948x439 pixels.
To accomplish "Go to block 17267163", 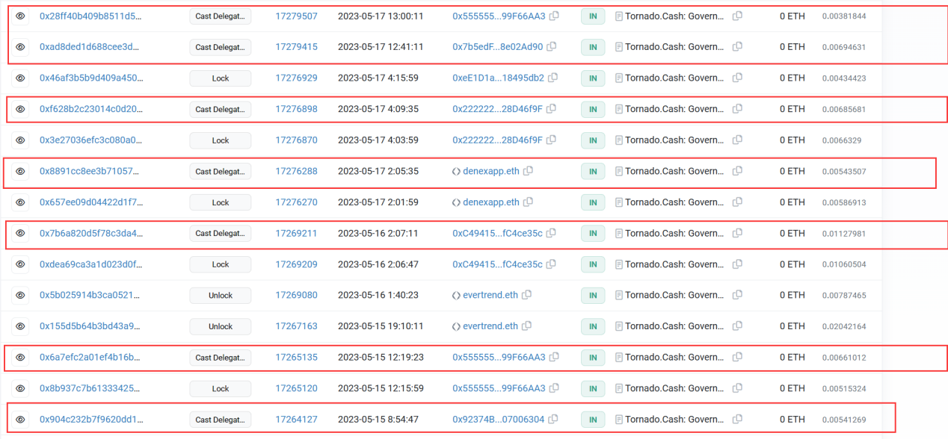I will 296,326.
